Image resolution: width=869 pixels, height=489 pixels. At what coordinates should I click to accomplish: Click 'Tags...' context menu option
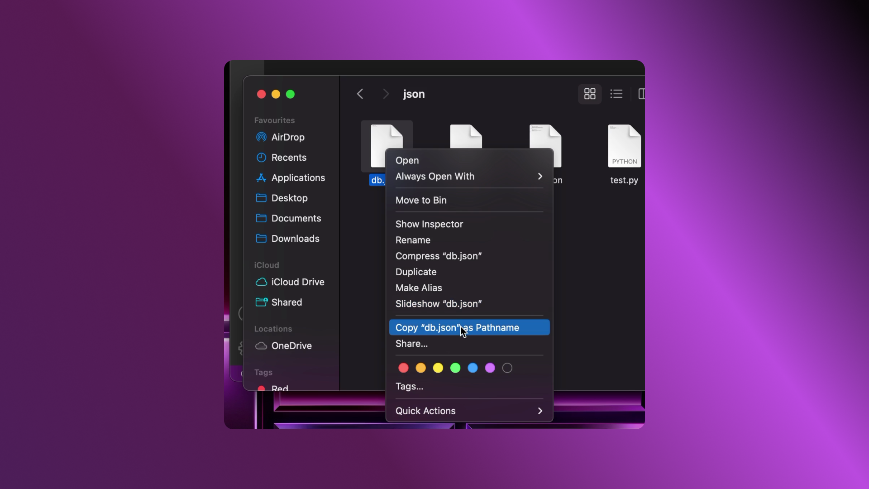(410, 386)
